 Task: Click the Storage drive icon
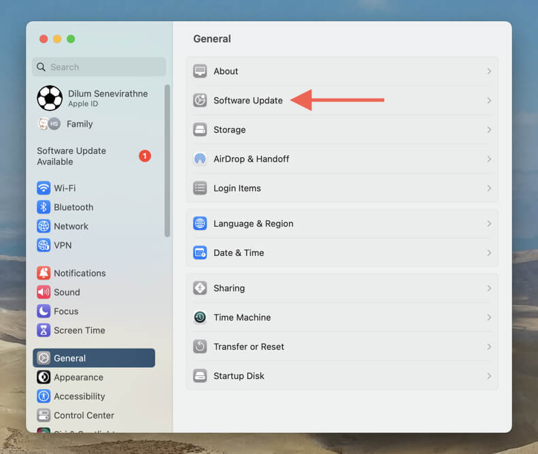click(200, 129)
